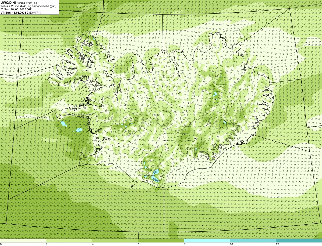Click the UWC/DINI title label
The width and height of the screenshot is (322, 246).
pyautogui.click(x=8, y=3)
